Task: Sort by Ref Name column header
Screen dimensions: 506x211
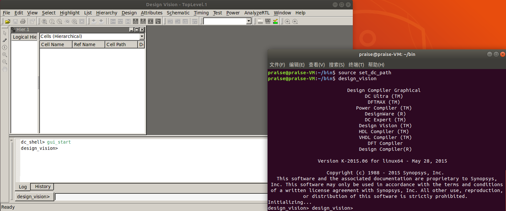Action: click(x=89, y=44)
